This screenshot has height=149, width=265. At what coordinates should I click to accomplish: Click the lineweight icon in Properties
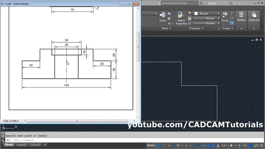point(190,18)
